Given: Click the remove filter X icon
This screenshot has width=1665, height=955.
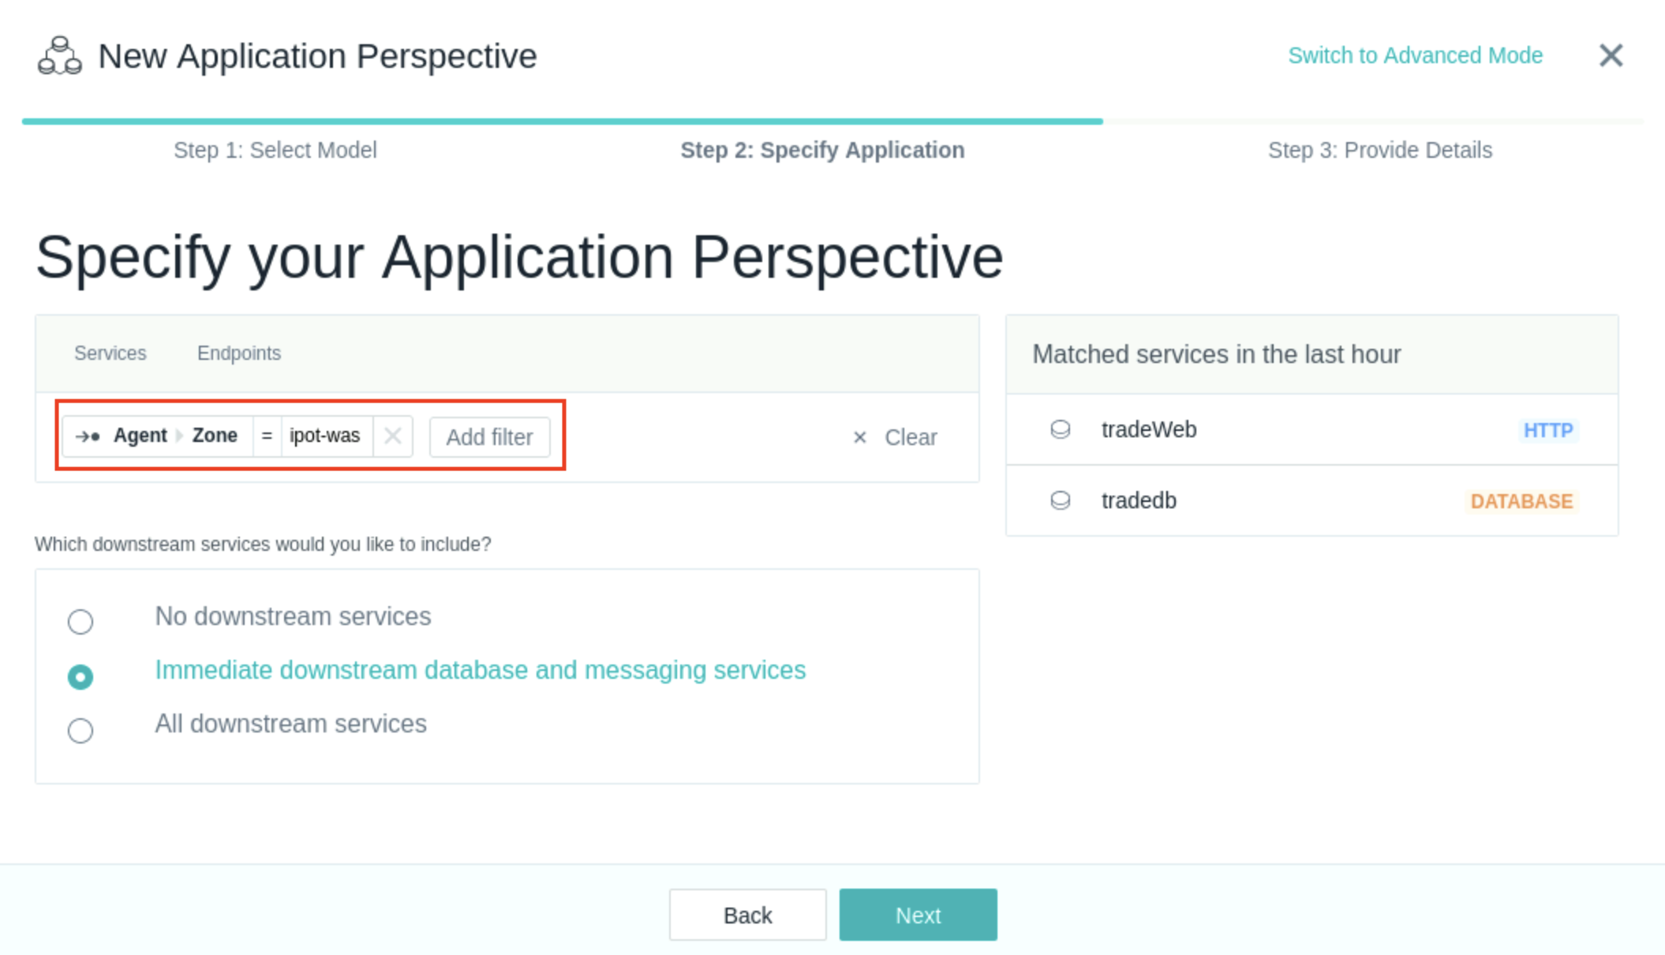Looking at the screenshot, I should point(394,436).
